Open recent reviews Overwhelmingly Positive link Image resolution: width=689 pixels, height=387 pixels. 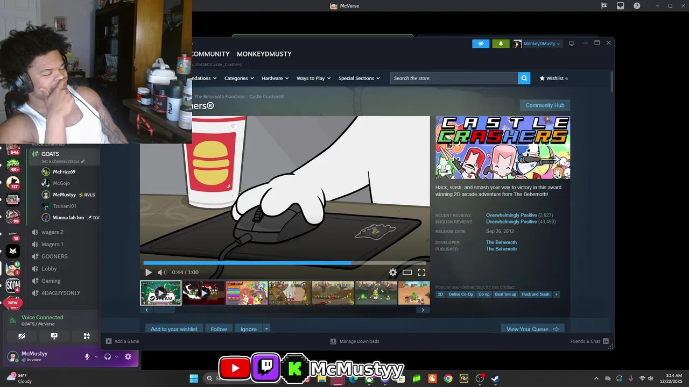pyautogui.click(x=511, y=215)
